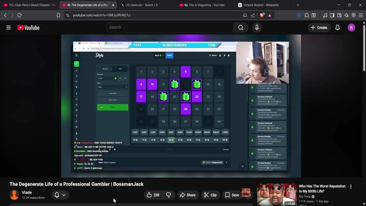Click the BossmanJack video player to pause
The height and width of the screenshot is (206, 366).
[181, 106]
